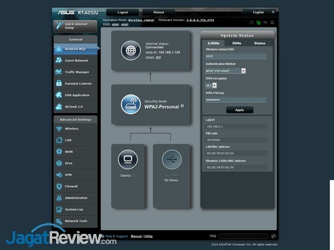Click the LAN house icon
Viewport: 334px width, 250px height.
pyautogui.click(x=59, y=140)
